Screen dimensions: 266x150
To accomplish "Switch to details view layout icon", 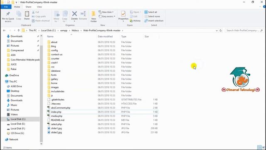I will tap(259, 147).
